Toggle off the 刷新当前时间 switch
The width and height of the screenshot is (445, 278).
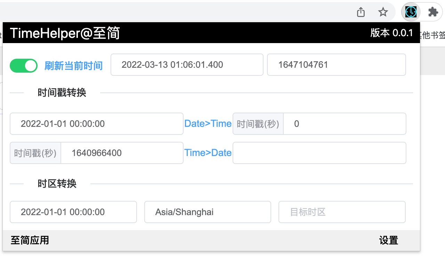coord(23,65)
